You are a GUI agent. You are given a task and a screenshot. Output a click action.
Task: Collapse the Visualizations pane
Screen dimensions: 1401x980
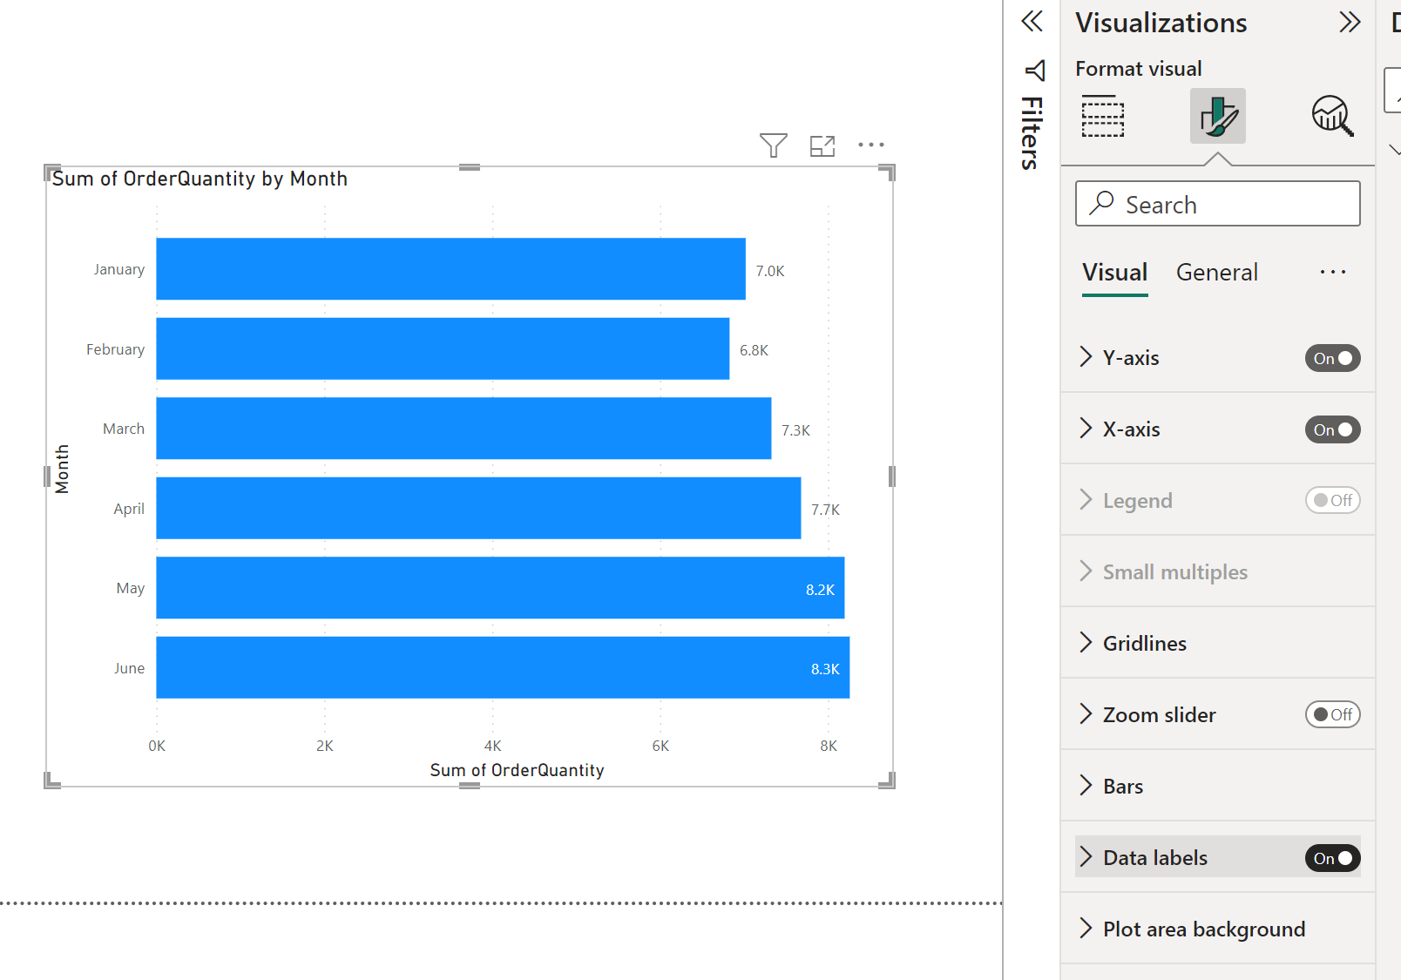(x=1350, y=23)
